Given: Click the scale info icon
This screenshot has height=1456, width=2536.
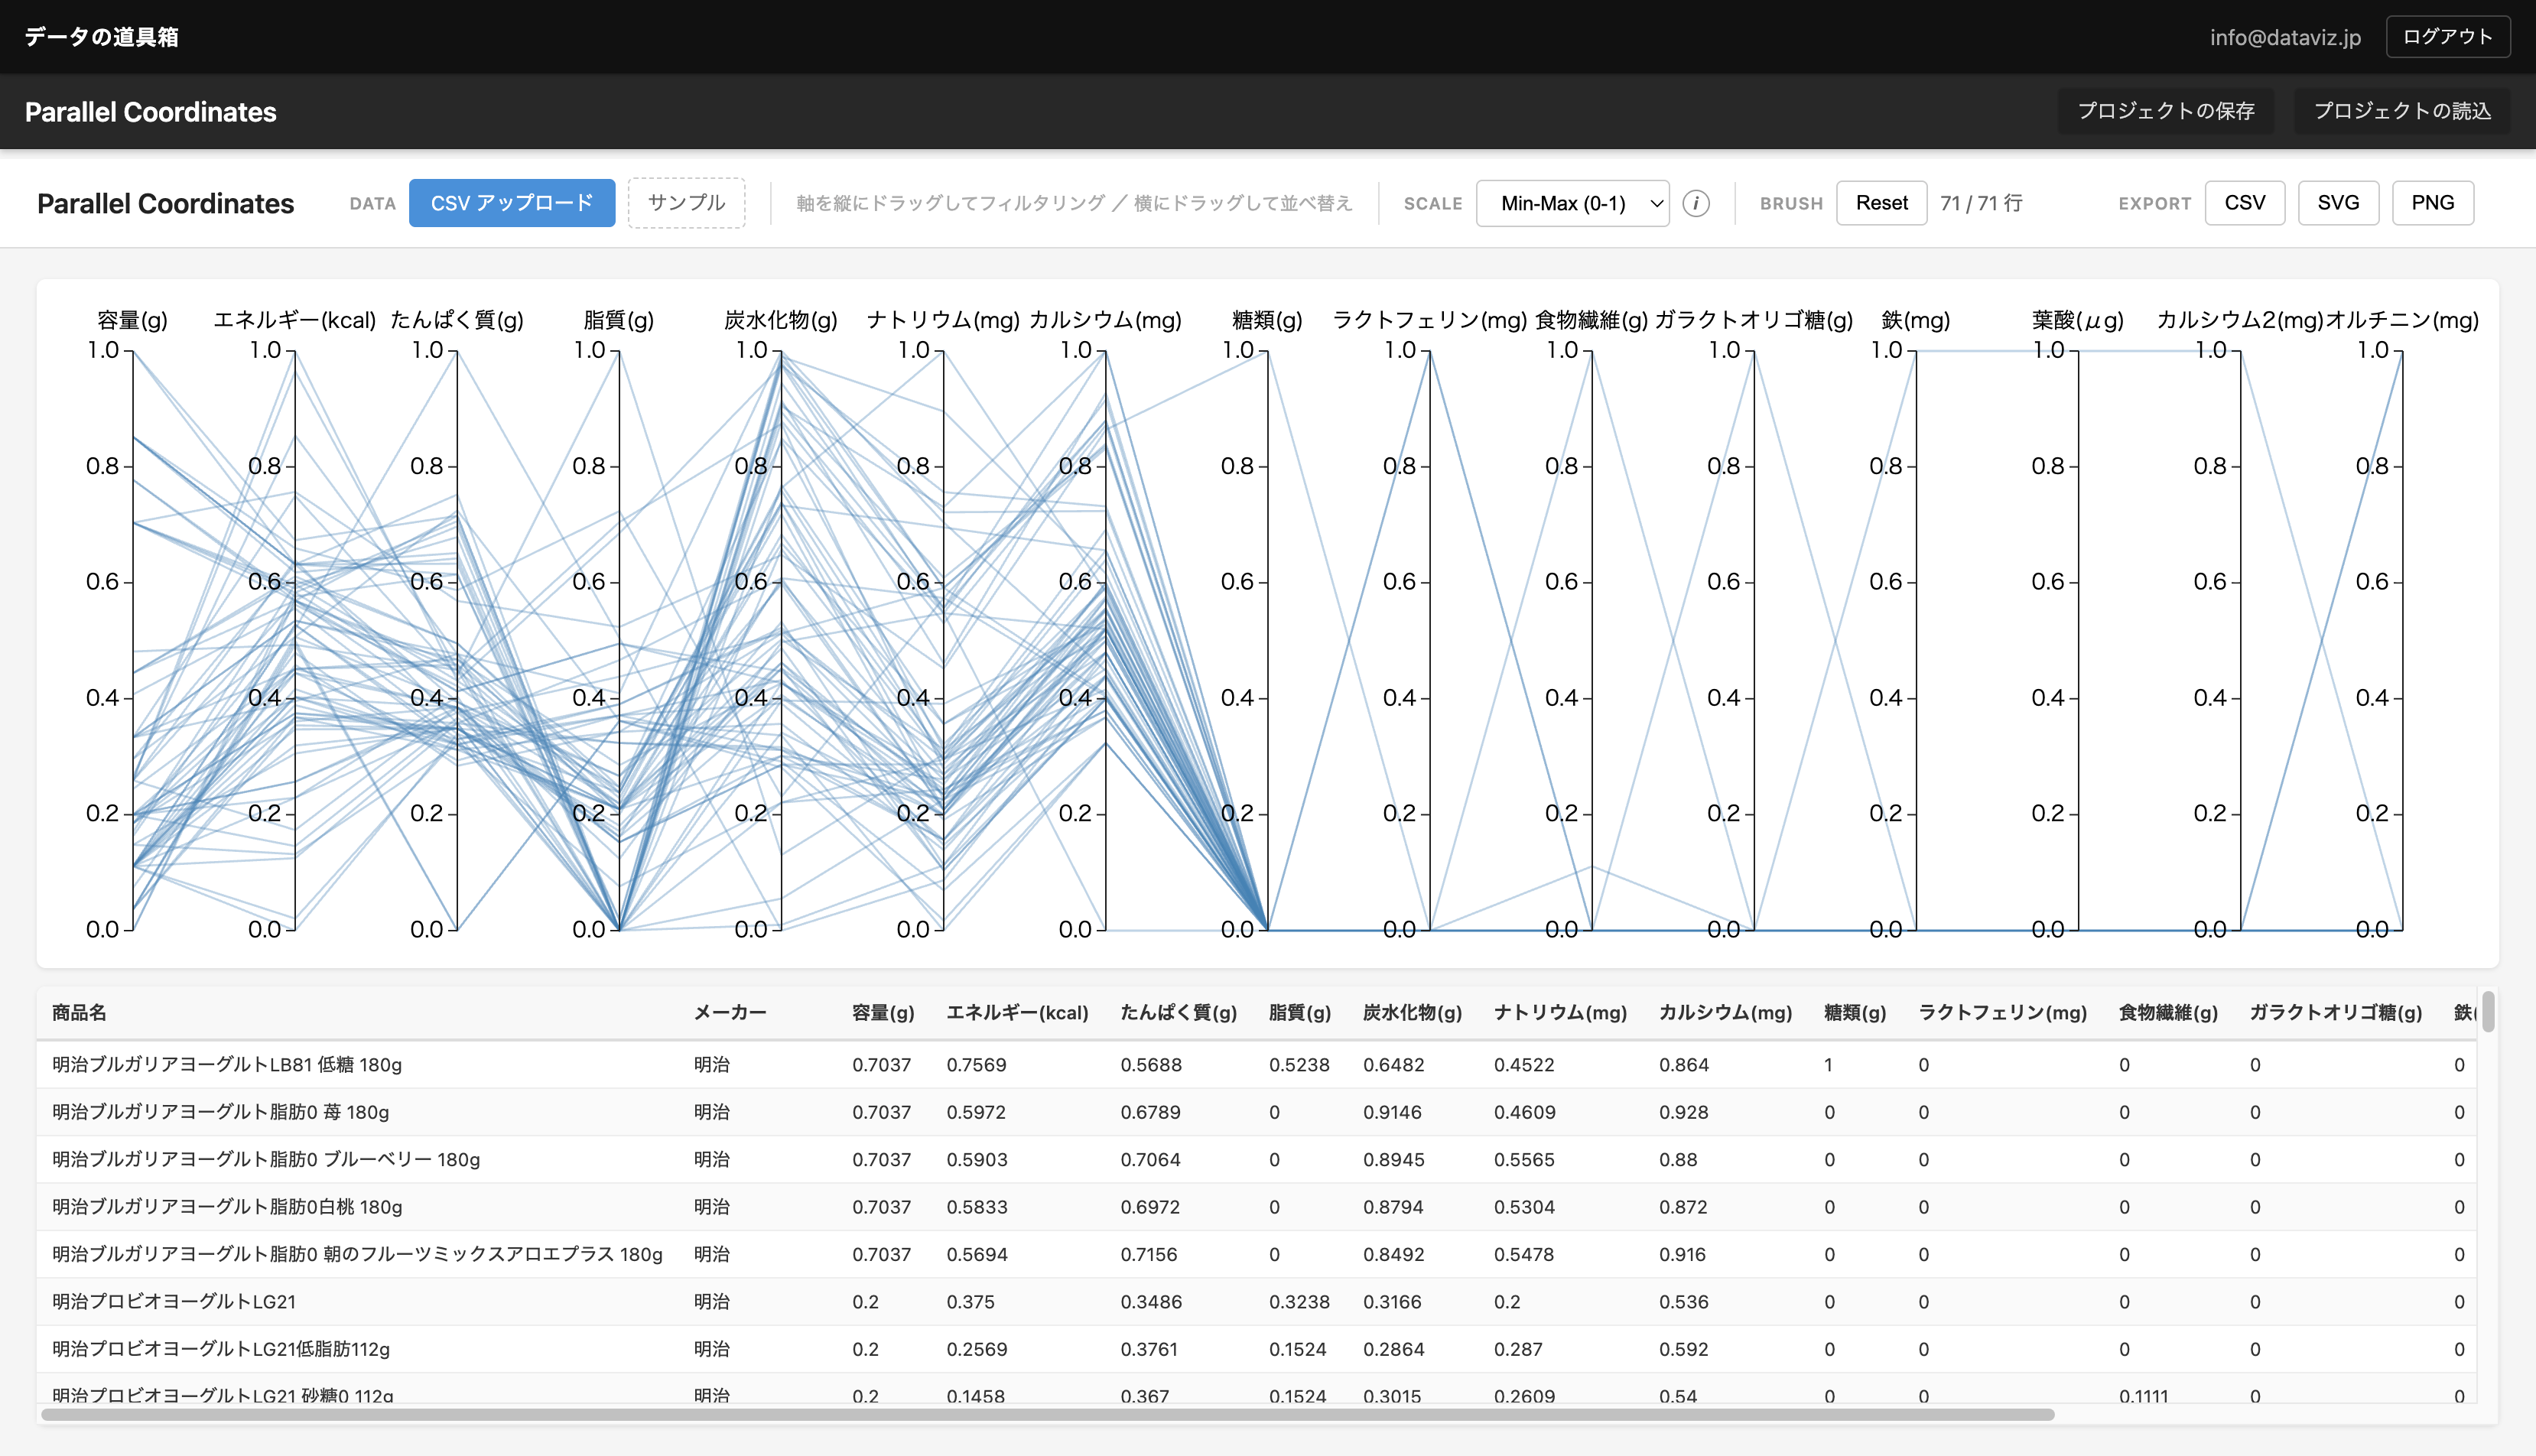Looking at the screenshot, I should click(1695, 203).
